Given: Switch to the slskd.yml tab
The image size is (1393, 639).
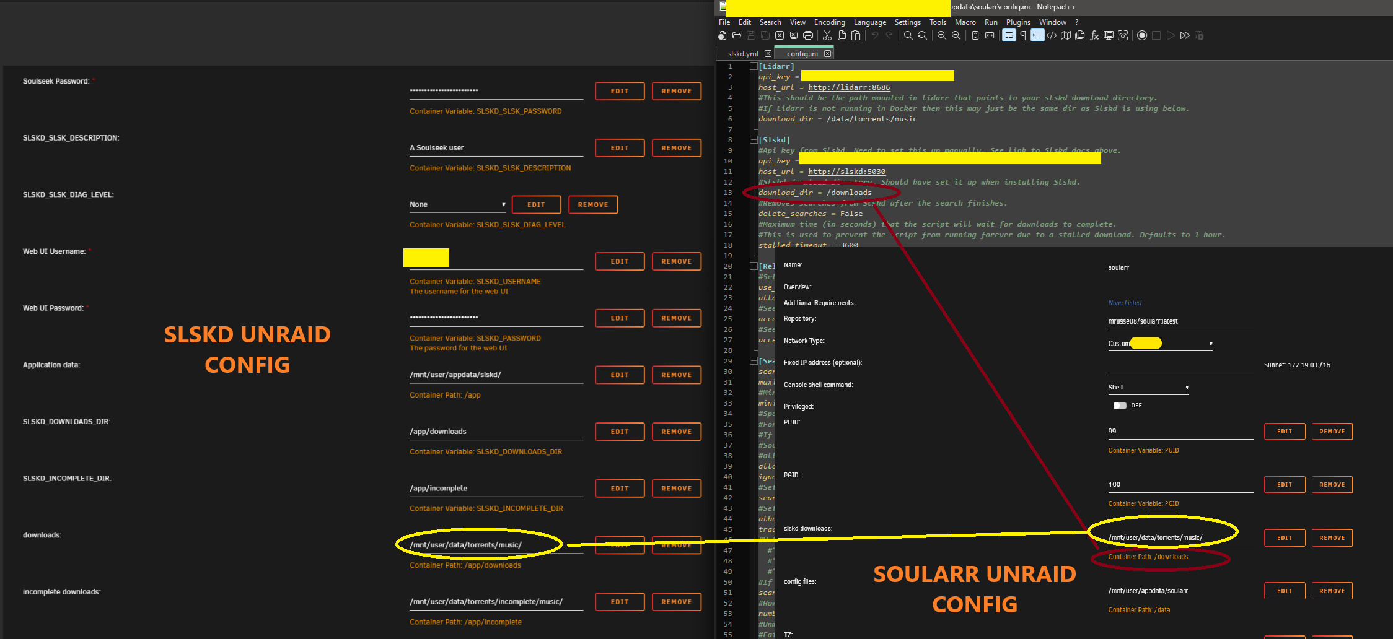Looking at the screenshot, I should [743, 54].
